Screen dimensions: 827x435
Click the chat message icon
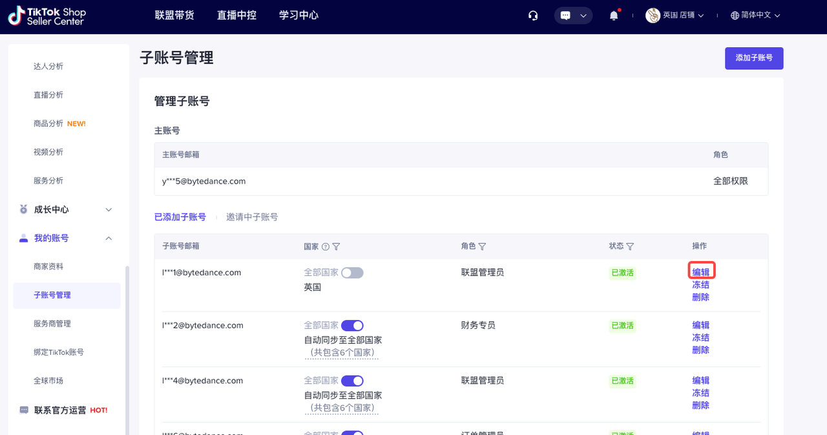[566, 16]
